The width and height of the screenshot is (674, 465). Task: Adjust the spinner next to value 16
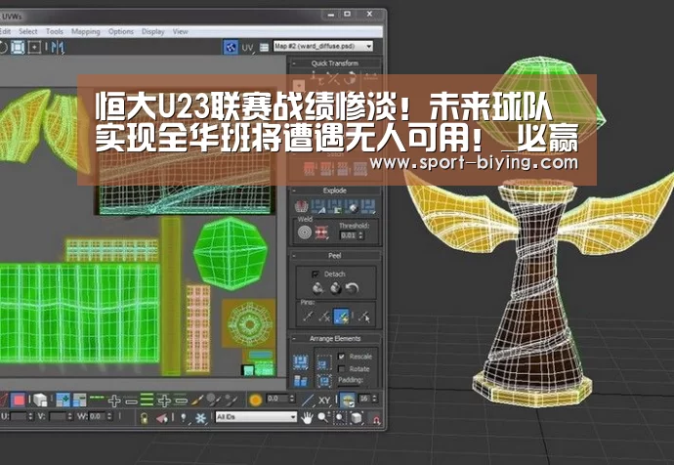[374, 399]
